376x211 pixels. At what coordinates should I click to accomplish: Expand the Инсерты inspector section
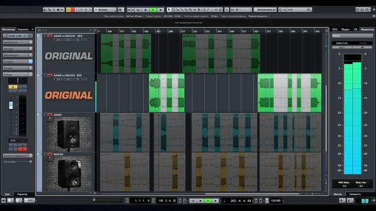coord(18,62)
